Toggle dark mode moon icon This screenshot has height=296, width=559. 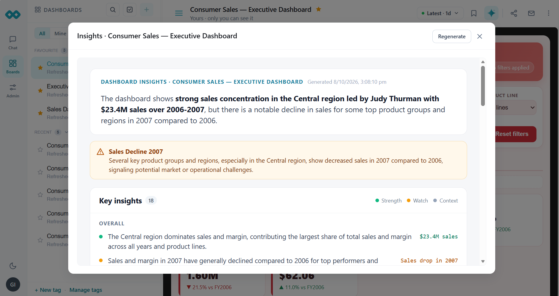[13, 266]
